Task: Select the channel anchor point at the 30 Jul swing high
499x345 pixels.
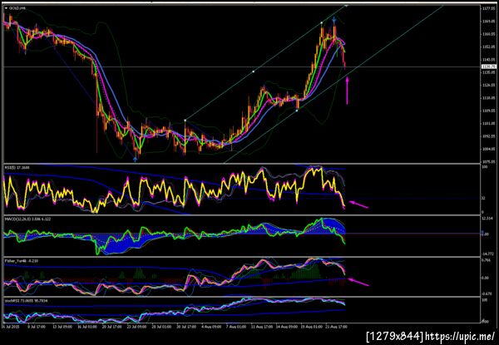Action: click(x=185, y=121)
